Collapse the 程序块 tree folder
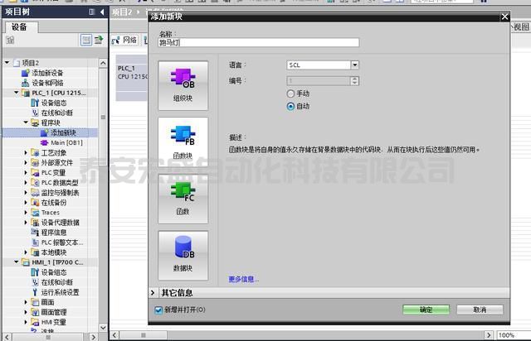This screenshot has height=341, width=531. (26, 122)
